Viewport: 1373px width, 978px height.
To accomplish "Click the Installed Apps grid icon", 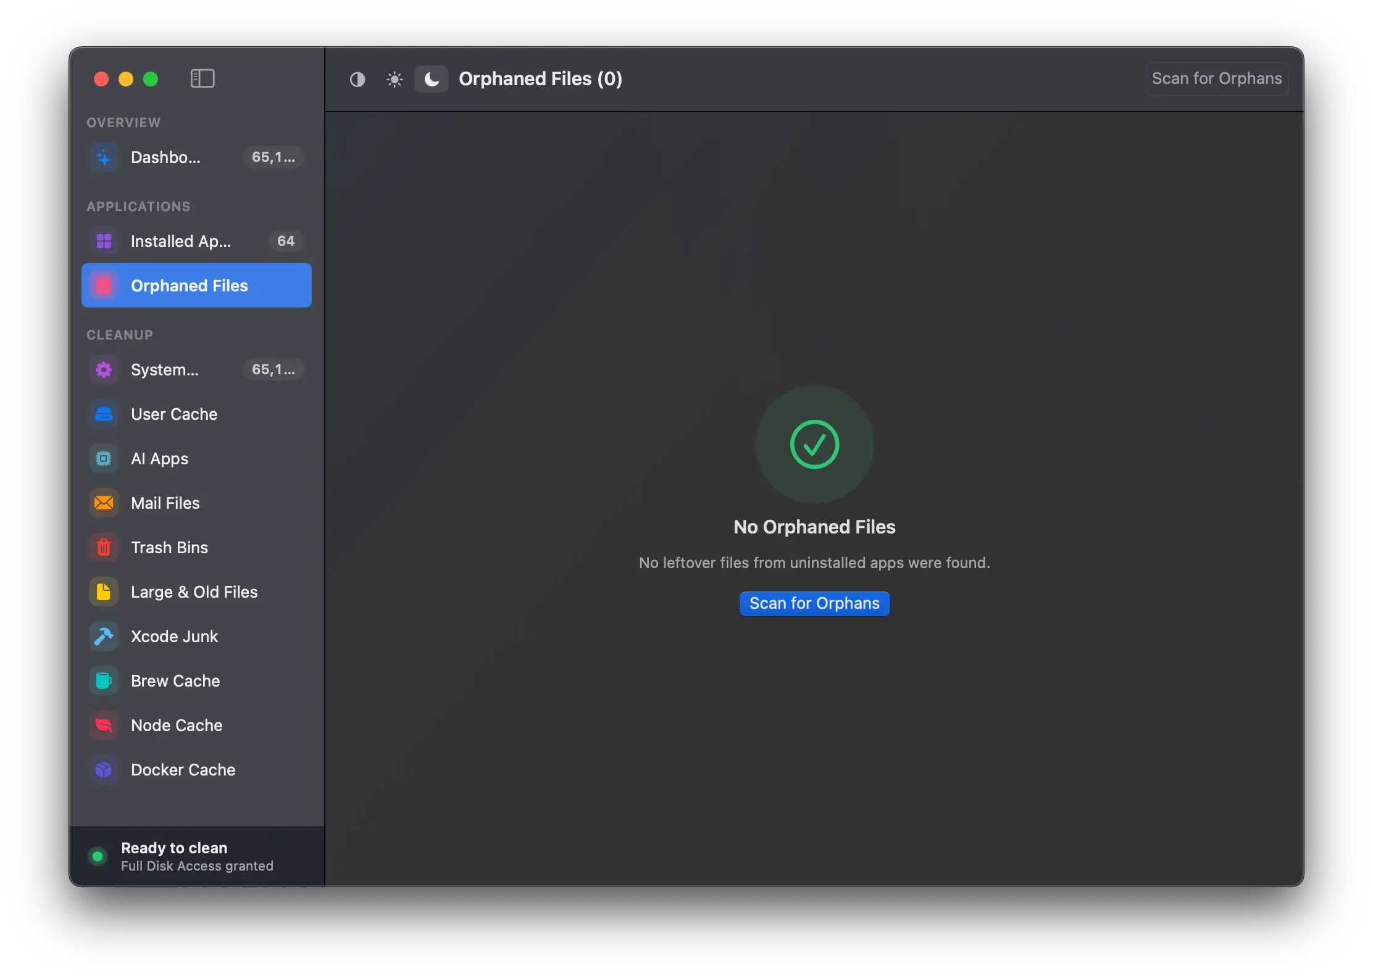I will click(x=104, y=241).
